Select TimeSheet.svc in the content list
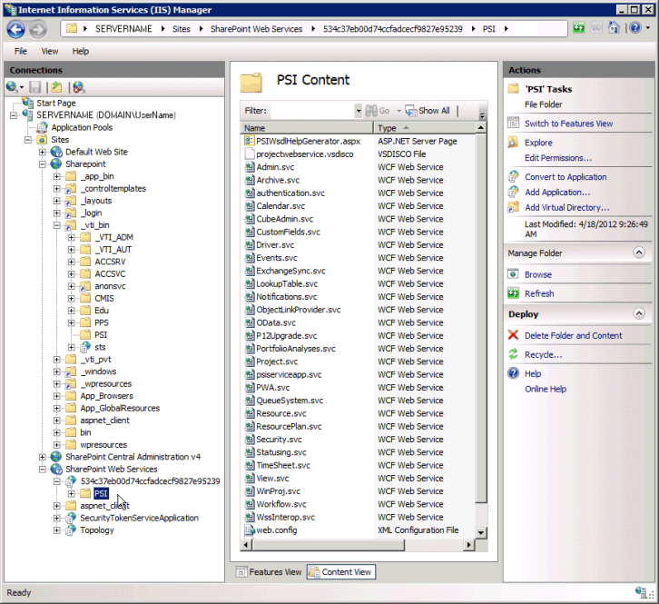This screenshot has width=659, height=604. (x=283, y=465)
